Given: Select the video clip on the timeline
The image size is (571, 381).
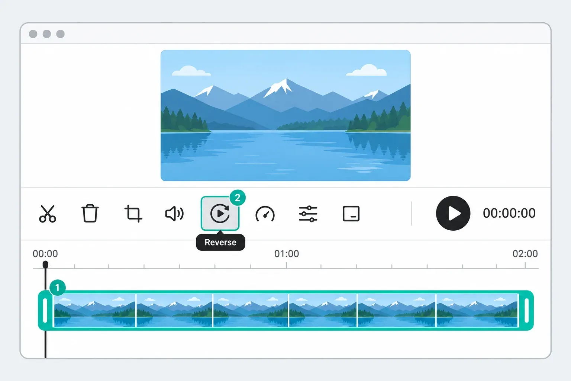Looking at the screenshot, I should point(286,311).
